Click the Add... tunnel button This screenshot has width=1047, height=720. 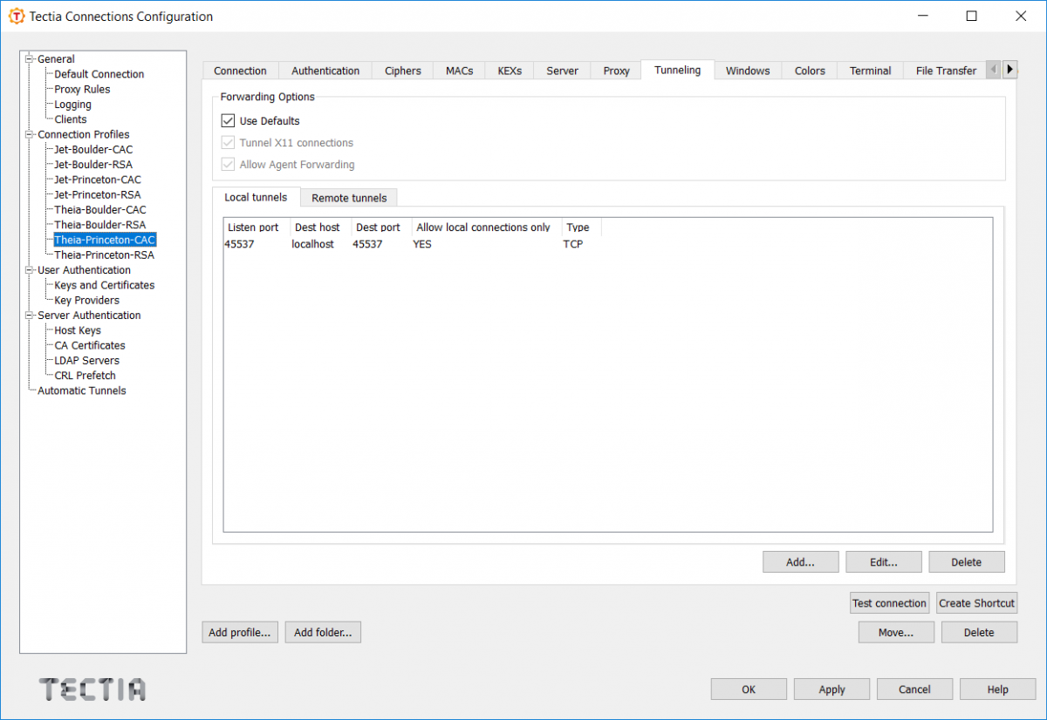coord(800,562)
